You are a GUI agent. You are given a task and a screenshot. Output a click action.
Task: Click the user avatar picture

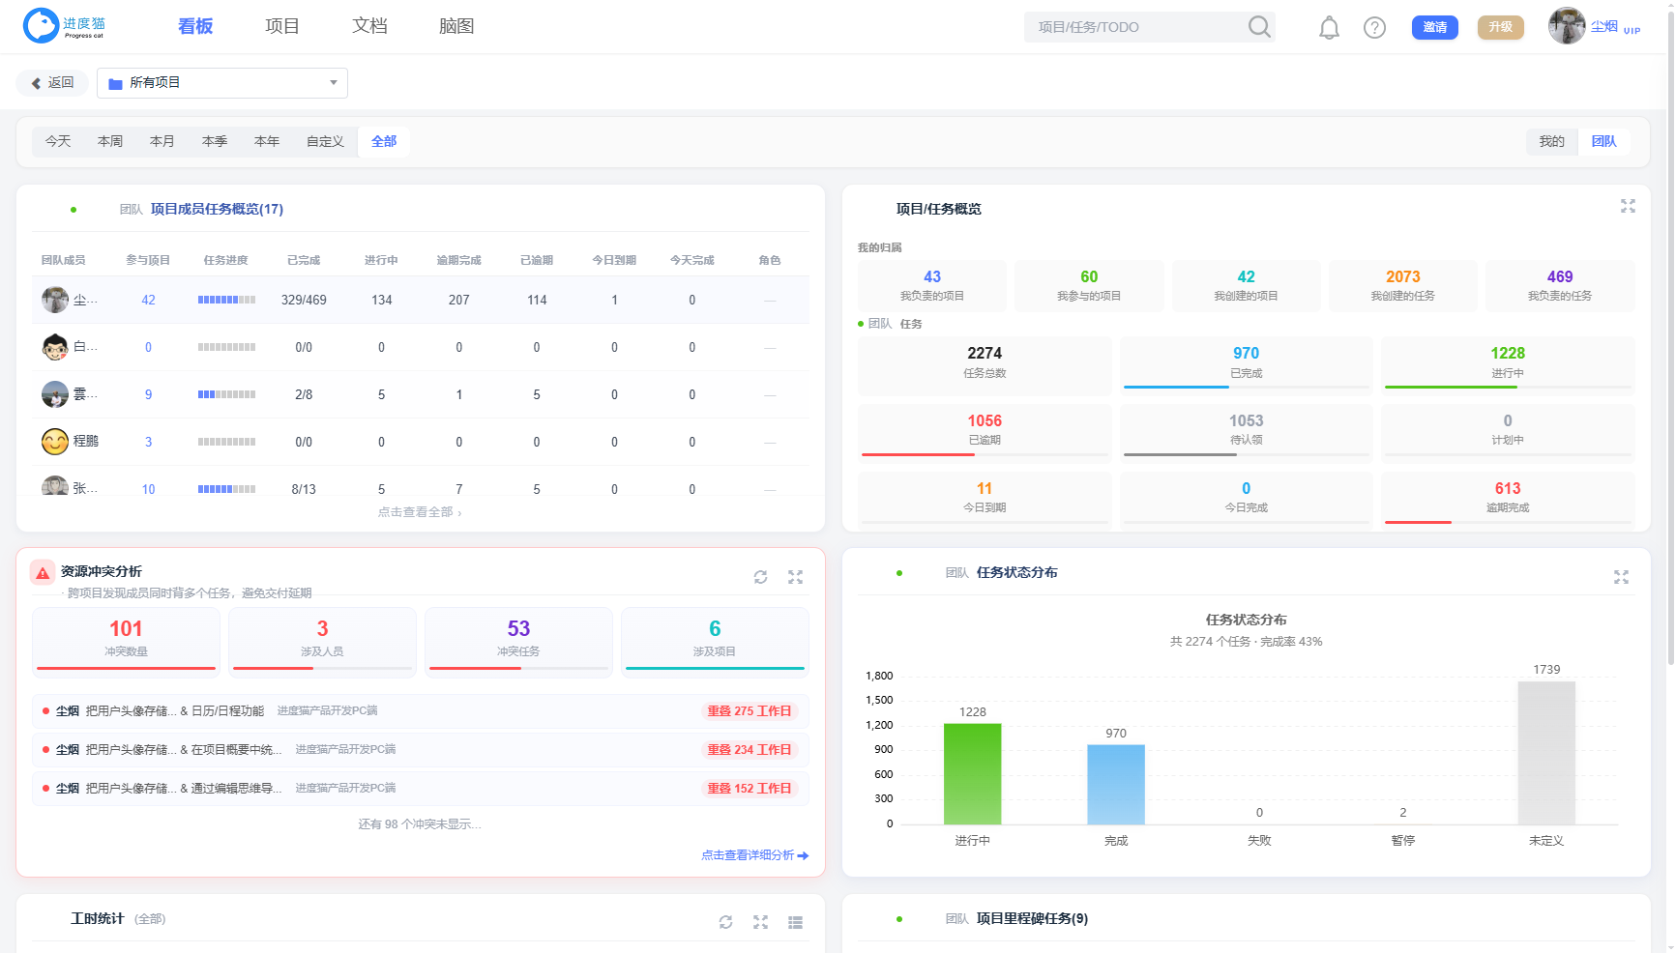(x=1567, y=26)
